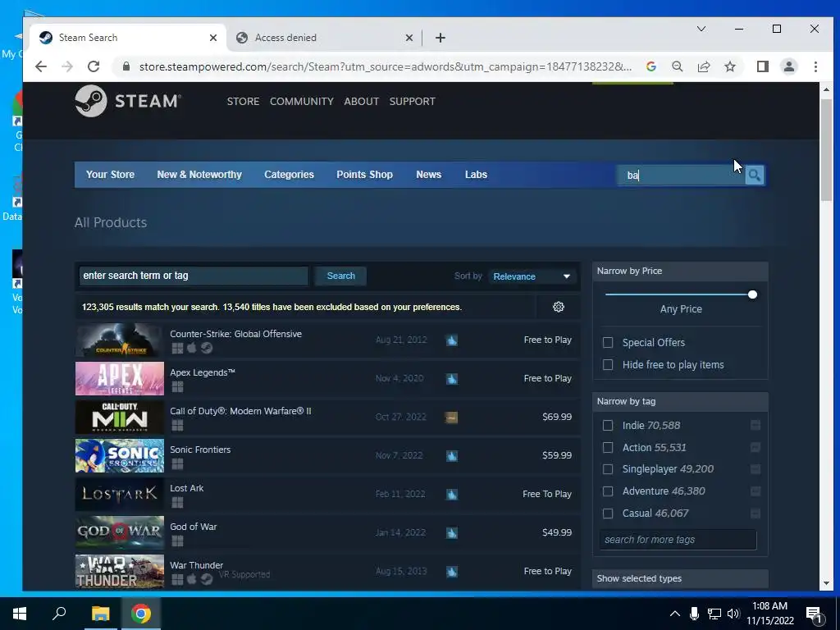Click the Steam logo in the header
Screen dimensions: 840x630
(129, 101)
